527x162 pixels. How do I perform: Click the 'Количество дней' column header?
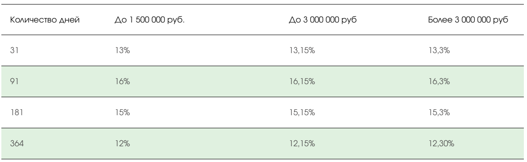point(45,20)
